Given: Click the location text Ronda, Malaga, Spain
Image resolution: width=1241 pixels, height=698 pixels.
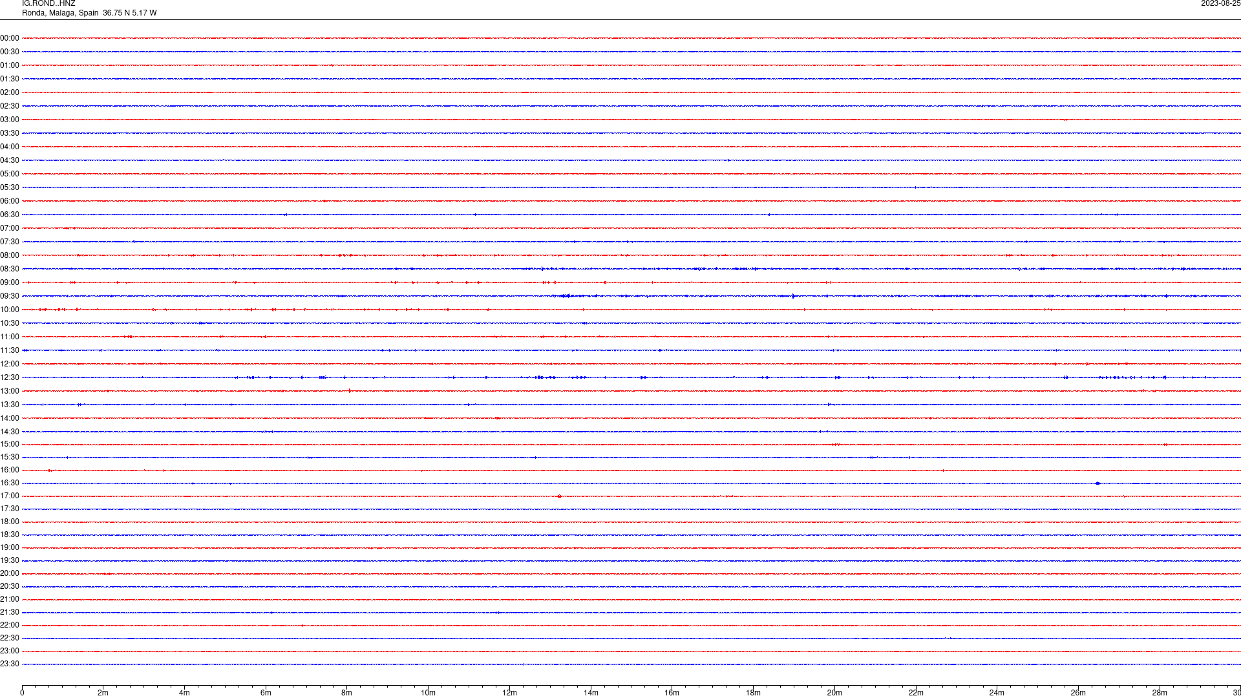Looking at the screenshot, I should point(60,13).
